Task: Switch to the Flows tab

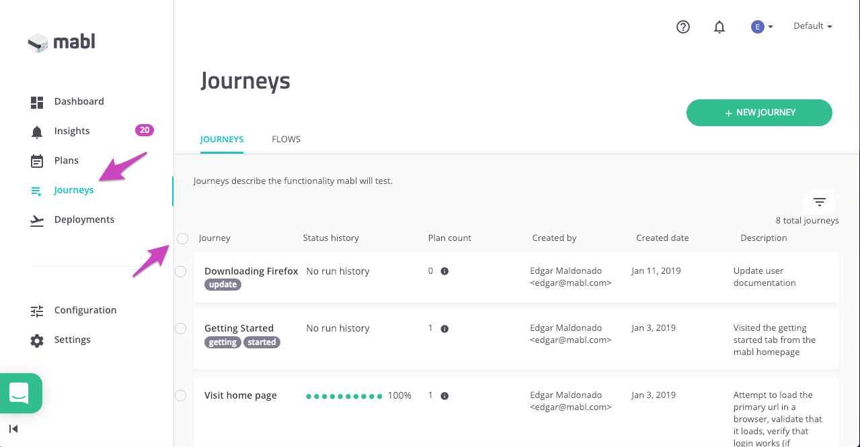Action: [x=286, y=140]
